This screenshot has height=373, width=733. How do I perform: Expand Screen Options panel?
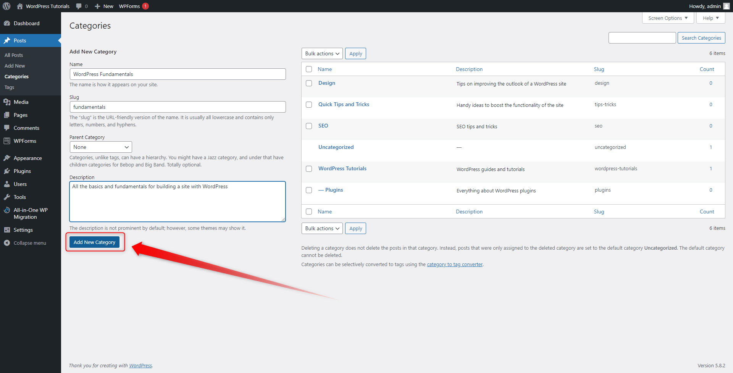pyautogui.click(x=668, y=18)
